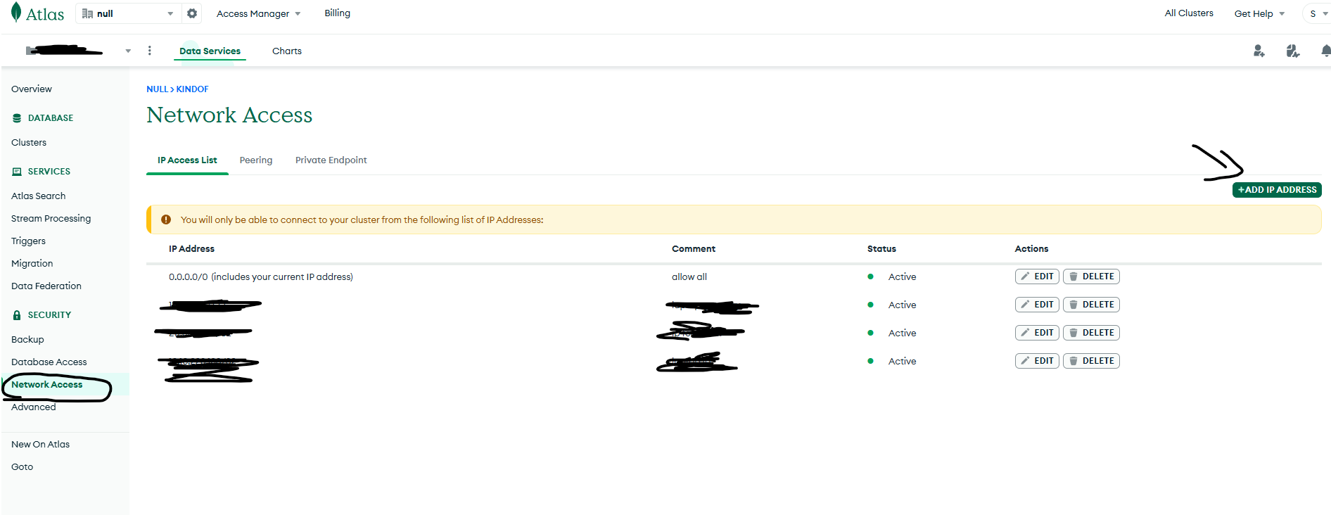Viewport: 1331px width, 515px height.
Task: Go to All Clusters
Action: click(1188, 13)
